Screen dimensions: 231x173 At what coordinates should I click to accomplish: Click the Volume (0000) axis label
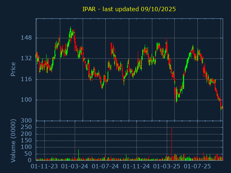[x=13, y=140]
